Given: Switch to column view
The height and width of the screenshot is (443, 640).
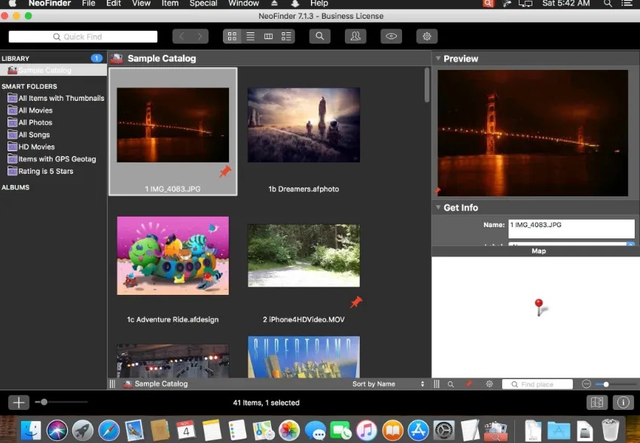Looking at the screenshot, I should pos(268,36).
